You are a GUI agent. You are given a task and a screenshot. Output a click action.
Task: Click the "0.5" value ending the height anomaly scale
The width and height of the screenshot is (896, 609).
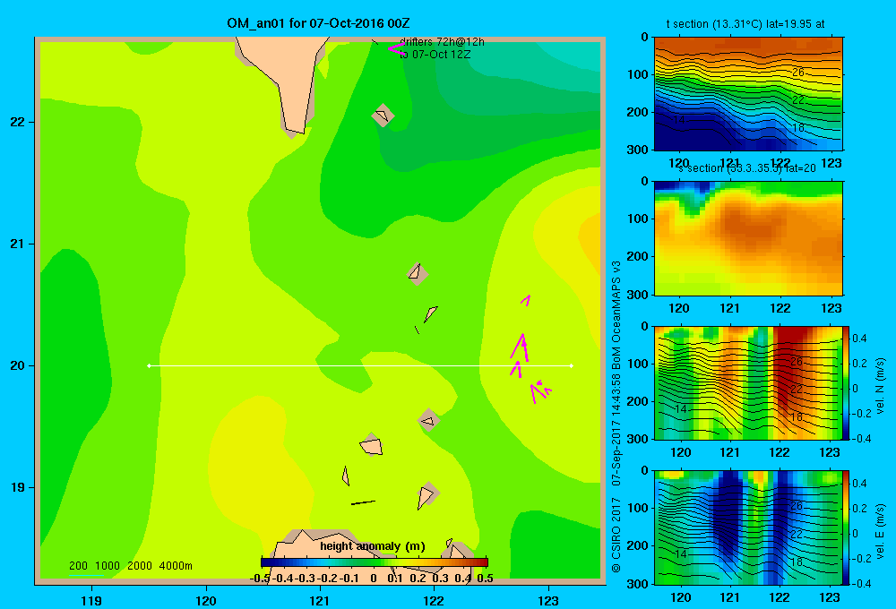point(485,579)
